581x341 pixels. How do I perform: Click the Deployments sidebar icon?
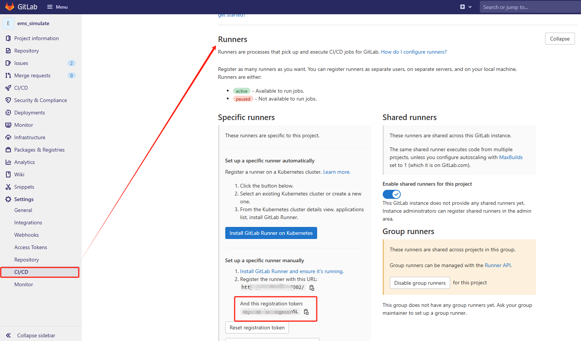(8, 113)
